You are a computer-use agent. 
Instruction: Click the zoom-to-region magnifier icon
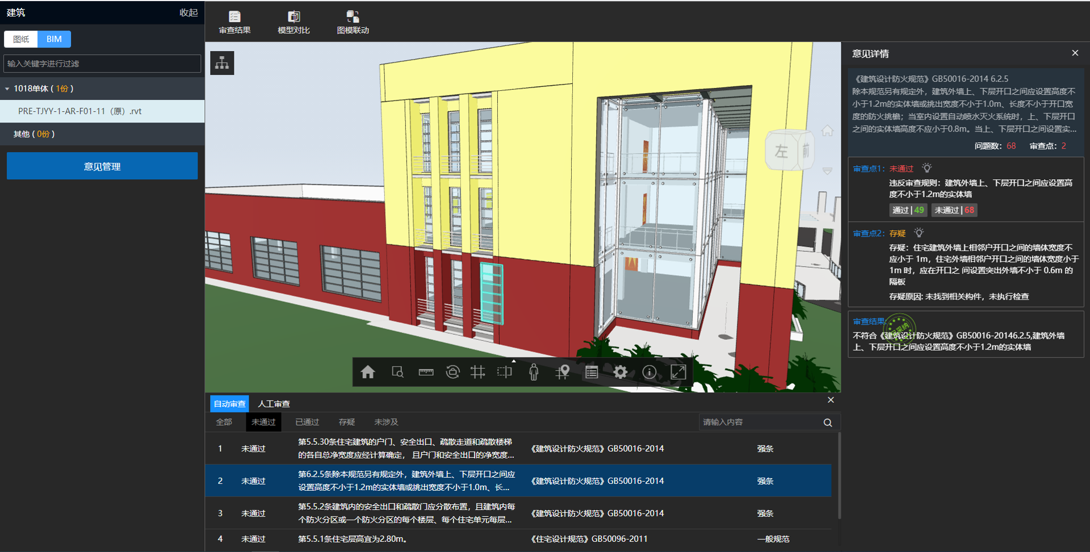point(397,372)
